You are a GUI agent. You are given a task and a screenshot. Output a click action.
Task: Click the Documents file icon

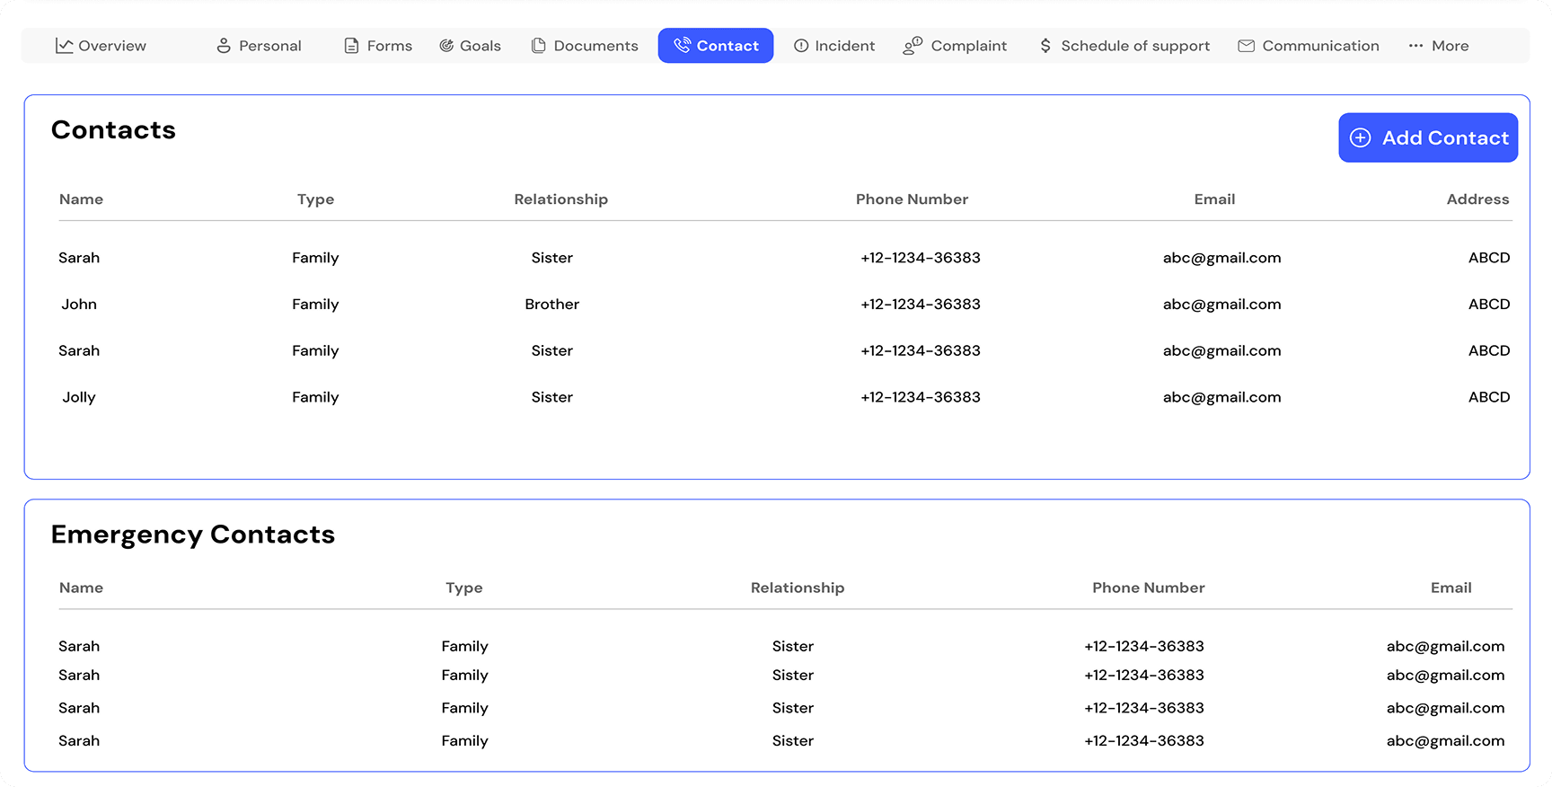pyautogui.click(x=539, y=46)
